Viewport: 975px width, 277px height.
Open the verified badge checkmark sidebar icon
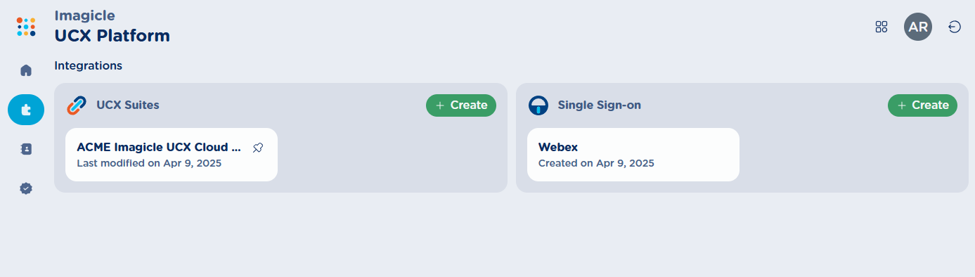pos(26,188)
